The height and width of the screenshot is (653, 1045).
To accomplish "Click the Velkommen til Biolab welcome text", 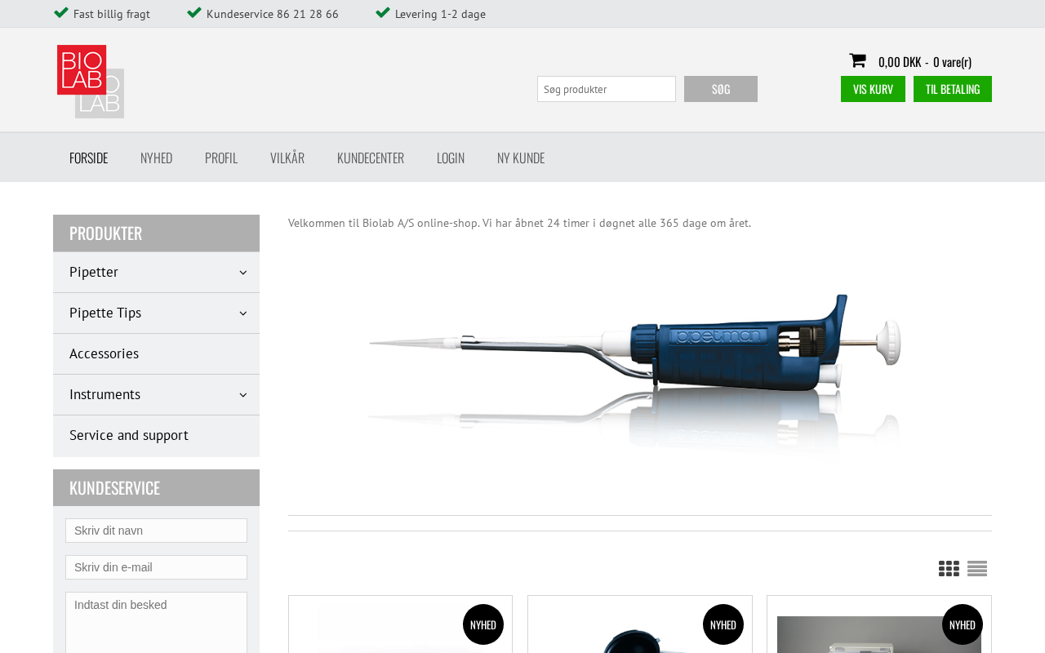I will [519, 223].
